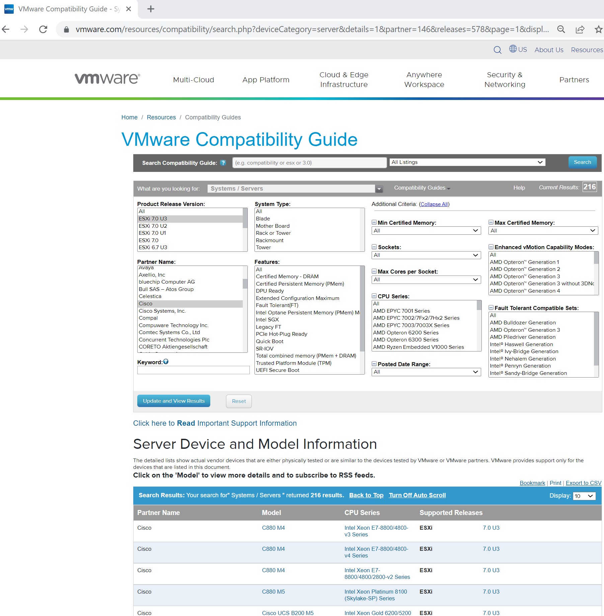Expand the Compatibility Guides menu
Viewport: 604px width, 616px height.
coord(422,188)
